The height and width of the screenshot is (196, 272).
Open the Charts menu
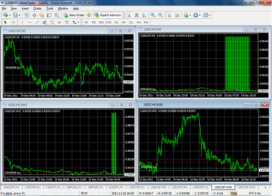pos(37,9)
